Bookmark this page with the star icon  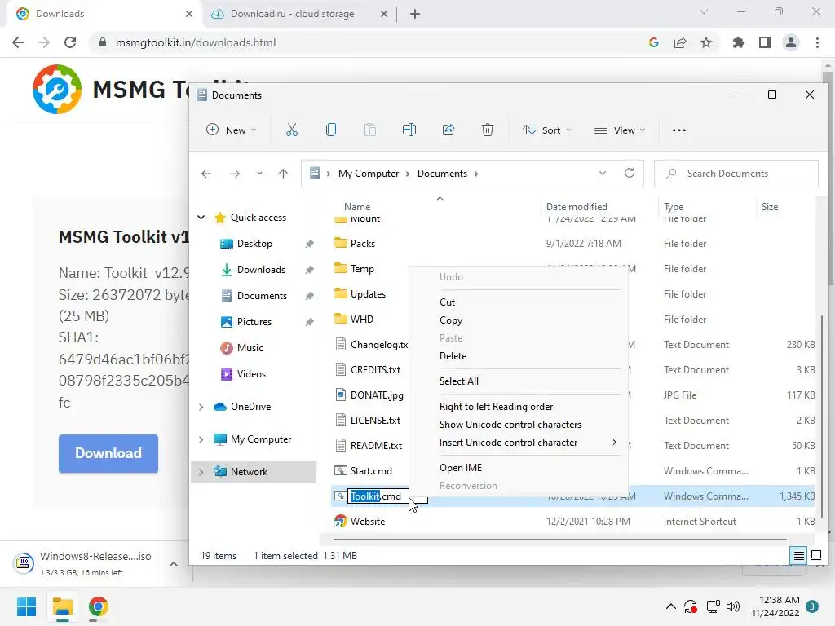(706, 42)
